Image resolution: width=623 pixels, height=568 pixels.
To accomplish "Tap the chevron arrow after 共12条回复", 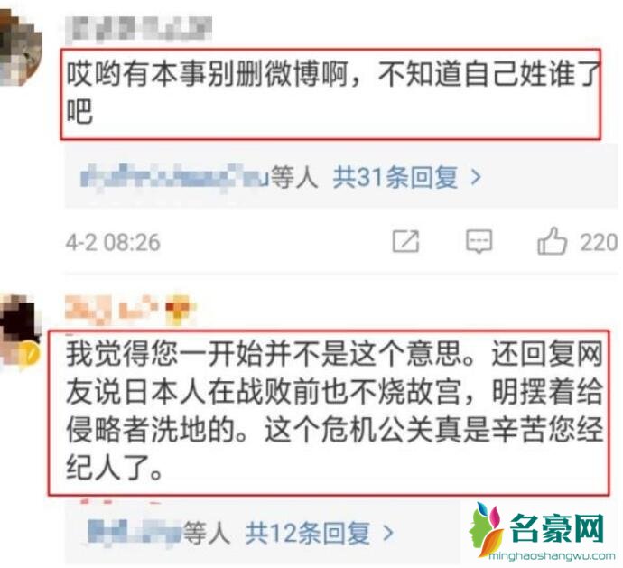I will 388,533.
